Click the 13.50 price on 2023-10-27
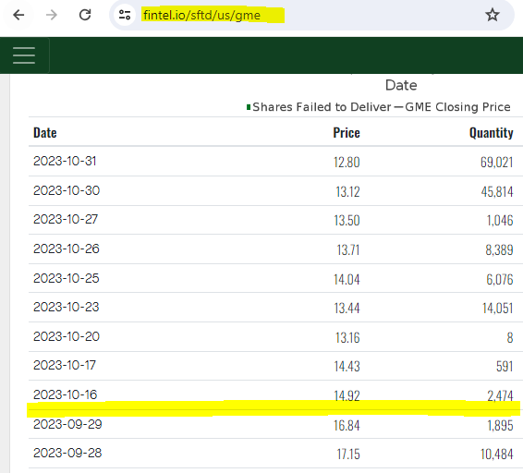 point(347,221)
